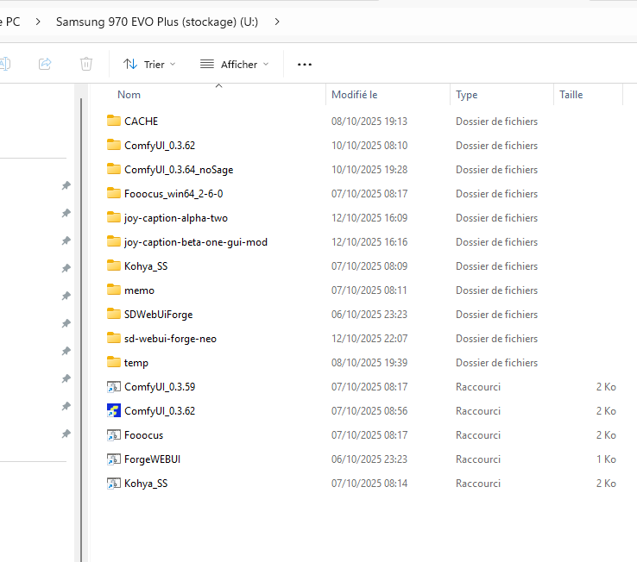Click the Taille column header
This screenshot has height=562, width=637.
point(571,95)
